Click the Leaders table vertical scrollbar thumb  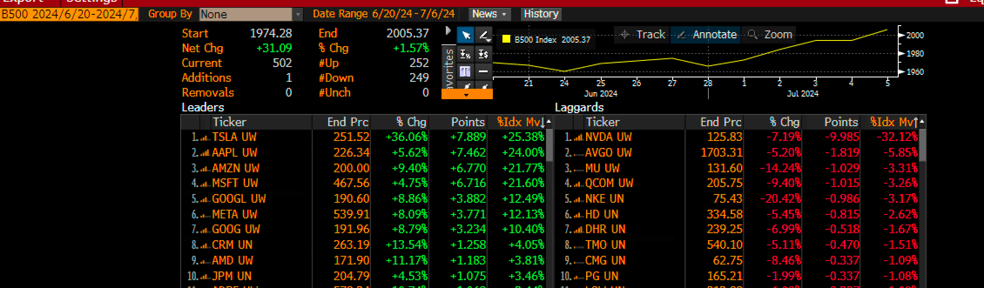(549, 146)
